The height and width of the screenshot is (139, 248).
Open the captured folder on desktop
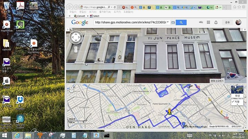pos(7,45)
